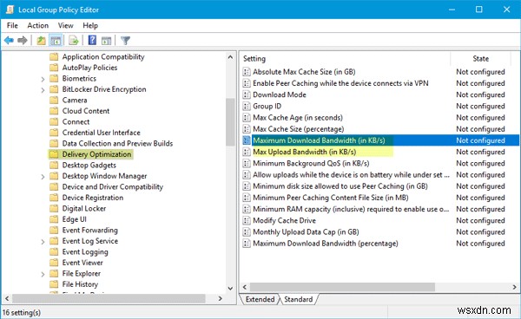Switch to the Standard tab
The width and height of the screenshot is (521, 319).
click(x=299, y=299)
